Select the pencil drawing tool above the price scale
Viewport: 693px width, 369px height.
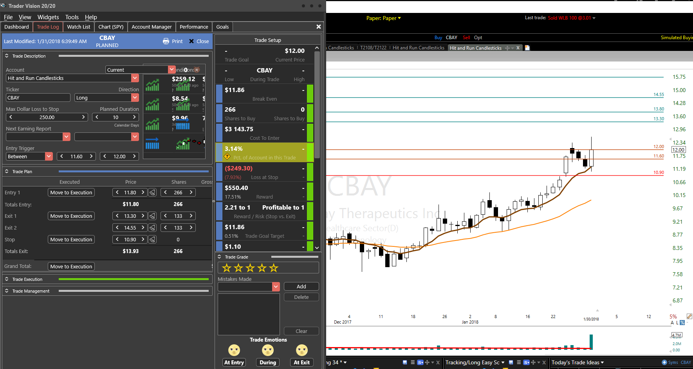(x=689, y=316)
